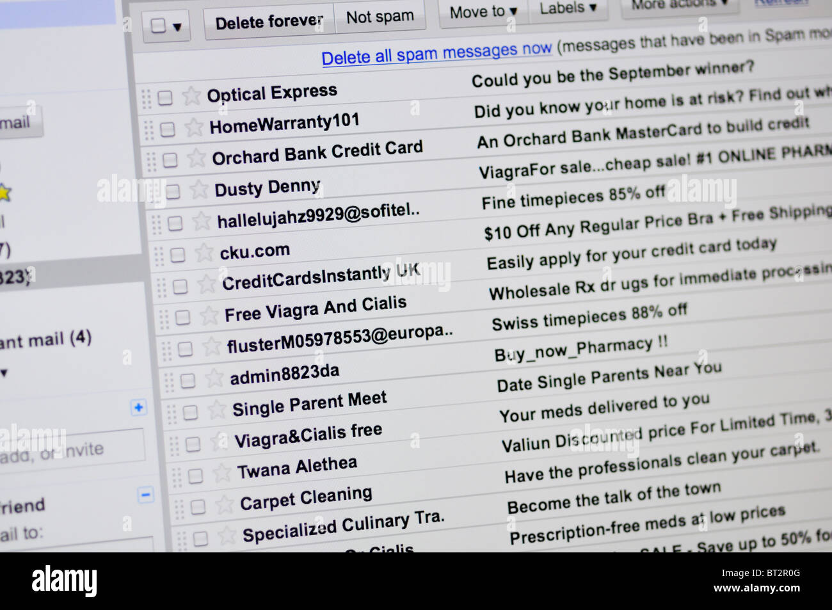Image resolution: width=832 pixels, height=610 pixels.
Task: Star the admin8823da email
Action: click(x=214, y=378)
